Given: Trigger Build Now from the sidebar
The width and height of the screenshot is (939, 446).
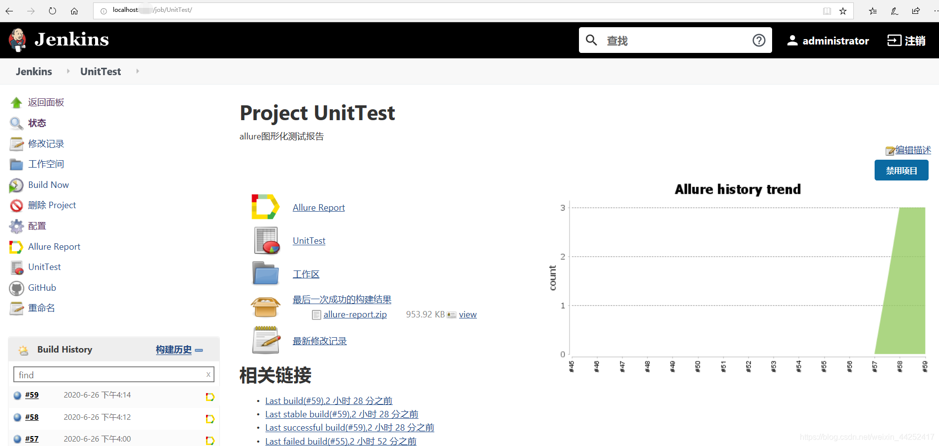Looking at the screenshot, I should pyautogui.click(x=49, y=185).
